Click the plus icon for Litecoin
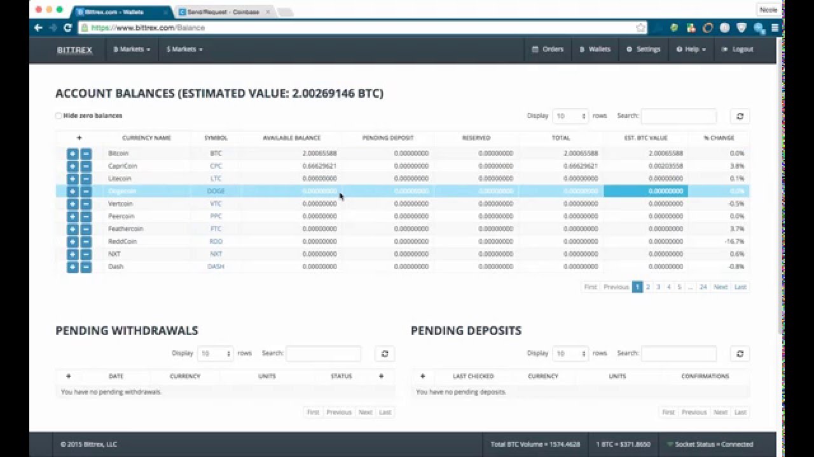814x457 pixels. (72, 179)
